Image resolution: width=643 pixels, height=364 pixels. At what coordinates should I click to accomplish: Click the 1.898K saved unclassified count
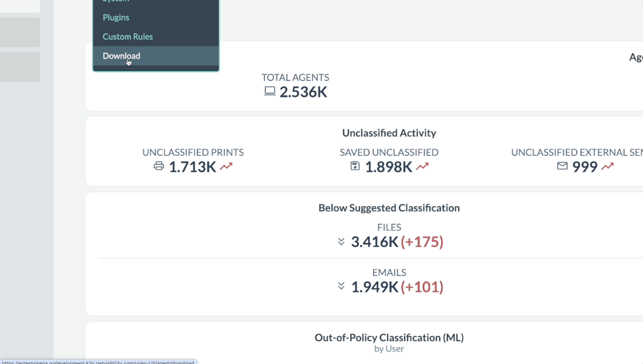389,167
